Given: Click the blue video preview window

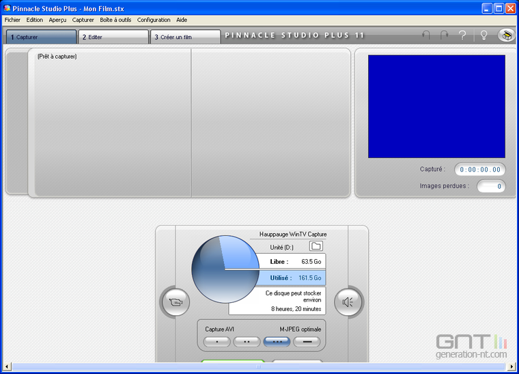Looking at the screenshot, I should (436, 107).
